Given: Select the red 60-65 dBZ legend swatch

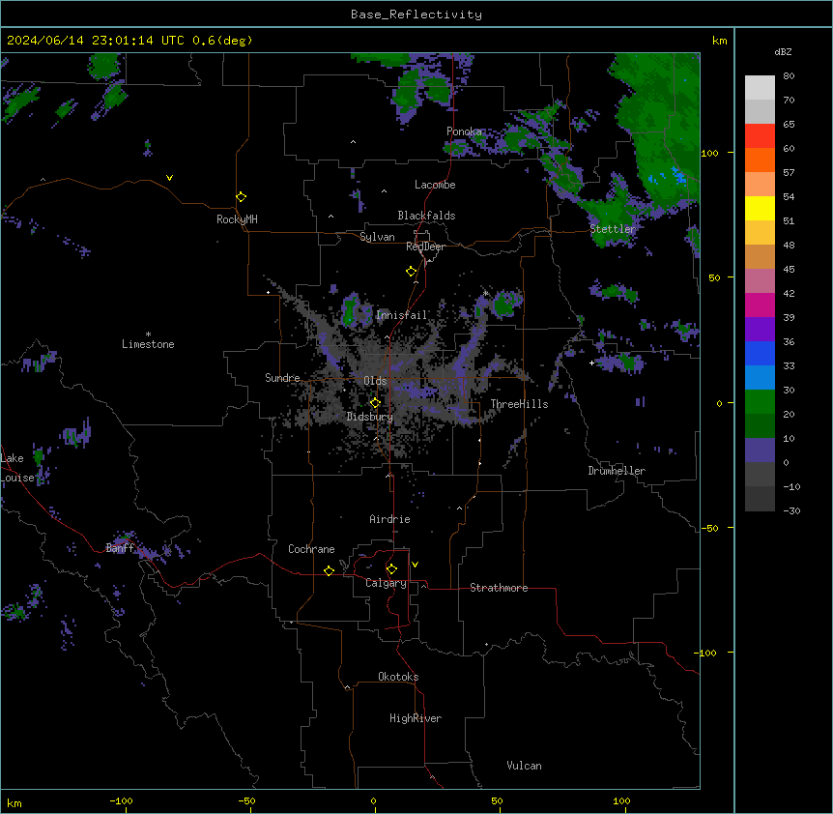Looking at the screenshot, I should 760,136.
